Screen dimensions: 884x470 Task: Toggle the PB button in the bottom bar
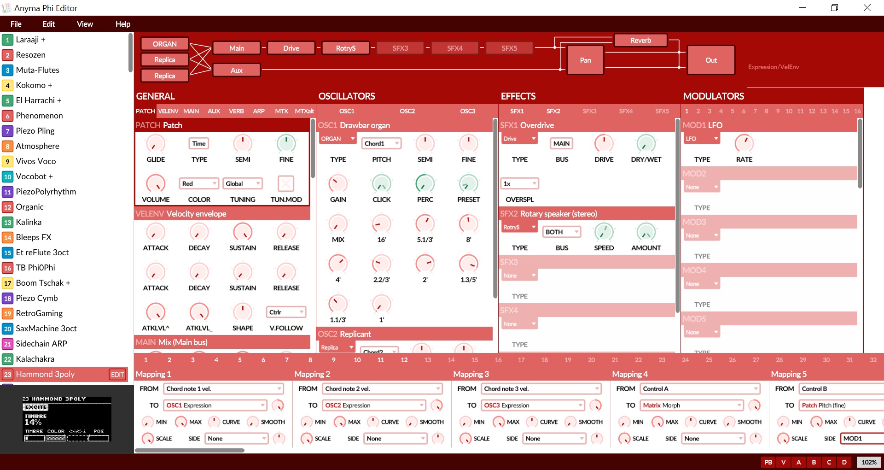coord(768,462)
